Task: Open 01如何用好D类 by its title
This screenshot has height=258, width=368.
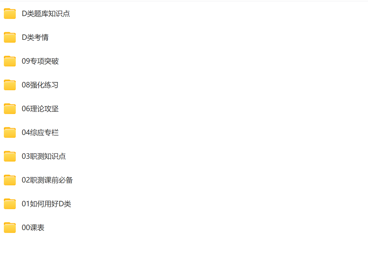Action: [46, 204]
